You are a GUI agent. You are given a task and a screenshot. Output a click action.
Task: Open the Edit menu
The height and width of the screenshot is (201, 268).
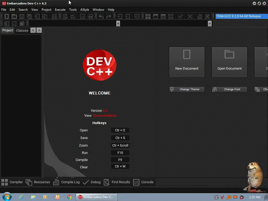pyautogui.click(x=12, y=10)
